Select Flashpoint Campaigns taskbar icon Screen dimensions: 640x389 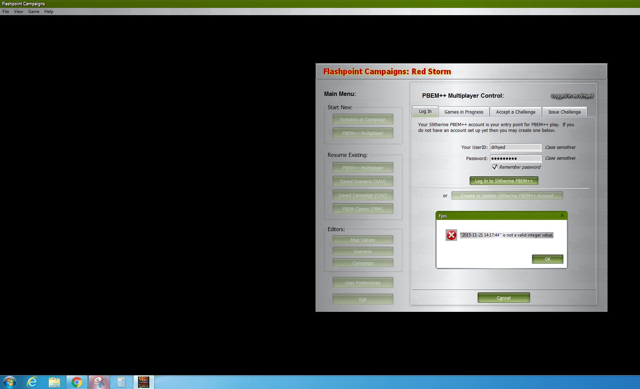144,382
